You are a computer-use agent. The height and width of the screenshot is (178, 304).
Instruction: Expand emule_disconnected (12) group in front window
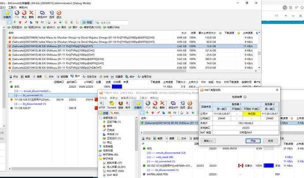click(148, 153)
